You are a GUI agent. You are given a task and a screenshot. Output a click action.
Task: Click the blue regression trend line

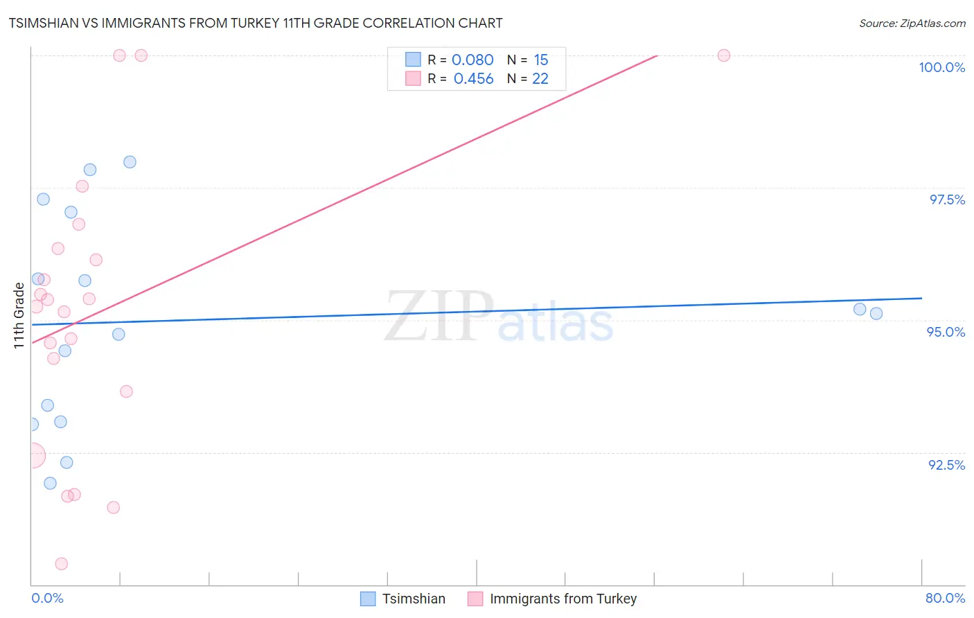(x=477, y=311)
